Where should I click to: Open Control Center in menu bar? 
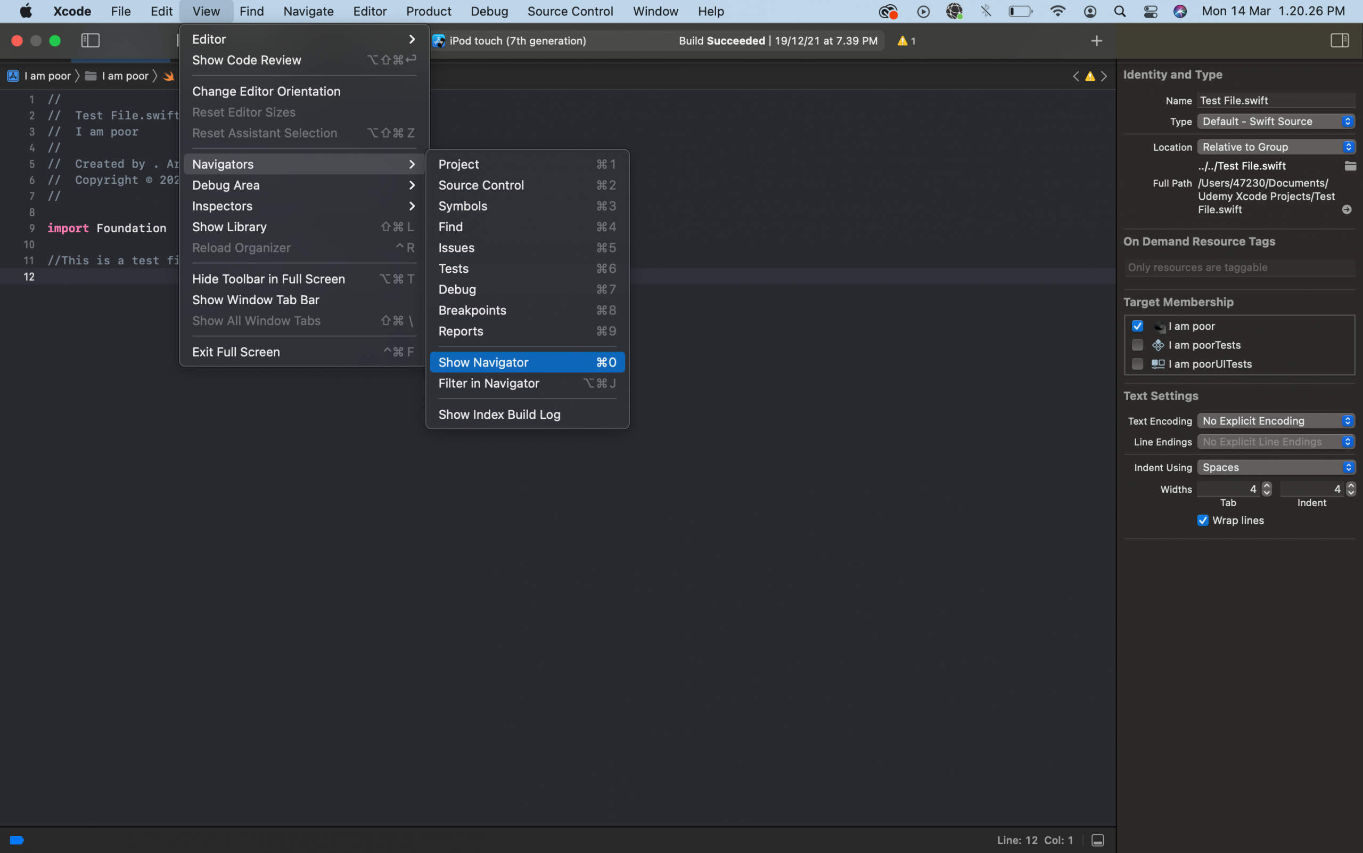pos(1151,11)
